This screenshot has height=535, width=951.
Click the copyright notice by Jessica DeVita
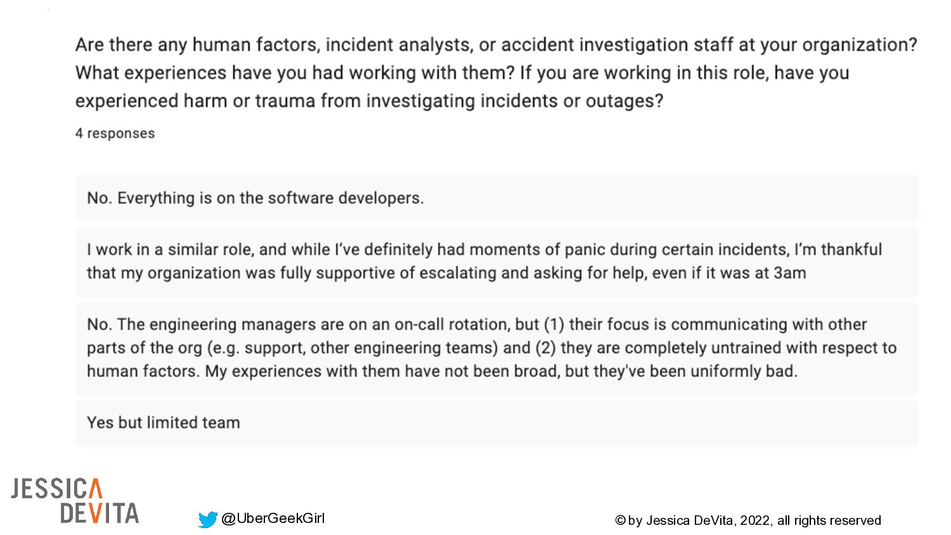[747, 520]
